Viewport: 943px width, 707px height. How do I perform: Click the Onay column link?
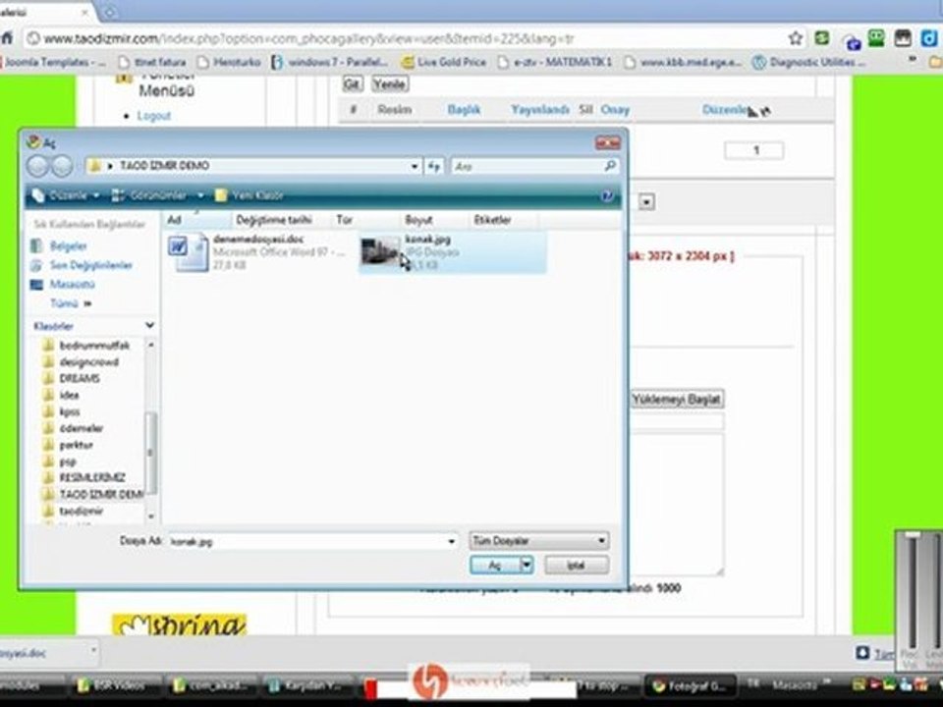615,109
